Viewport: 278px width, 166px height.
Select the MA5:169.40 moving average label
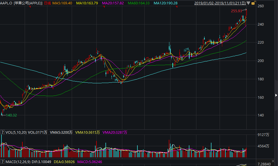62,3
